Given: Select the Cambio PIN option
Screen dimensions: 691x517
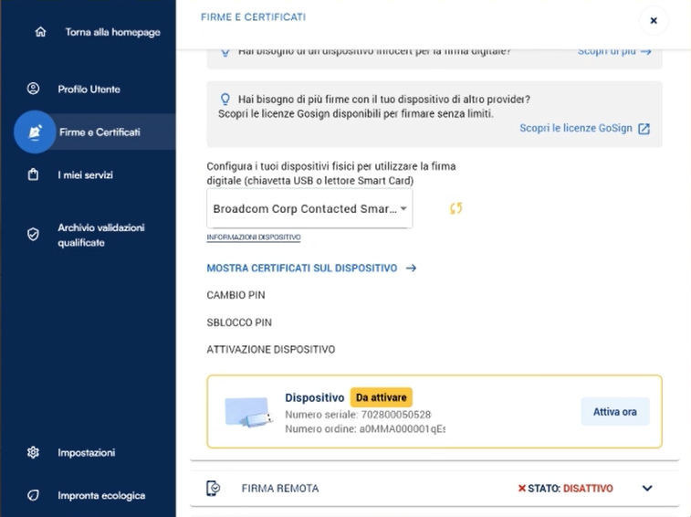Looking at the screenshot, I should [236, 295].
